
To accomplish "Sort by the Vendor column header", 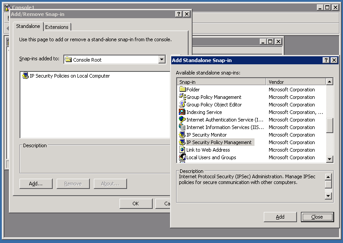I will [295, 82].
